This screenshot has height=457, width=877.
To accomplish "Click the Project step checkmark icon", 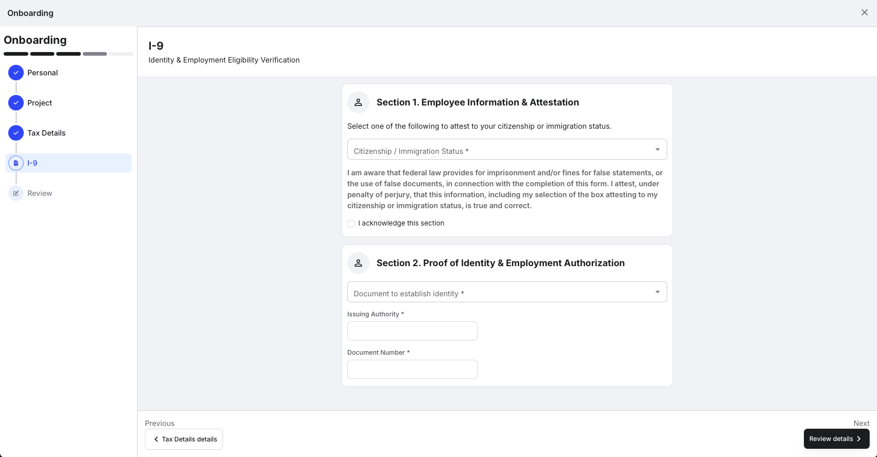I will pyautogui.click(x=16, y=103).
